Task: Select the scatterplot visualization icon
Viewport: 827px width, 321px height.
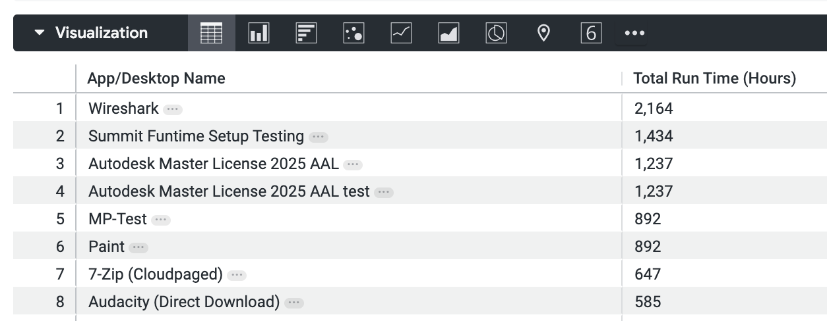Action: [353, 33]
